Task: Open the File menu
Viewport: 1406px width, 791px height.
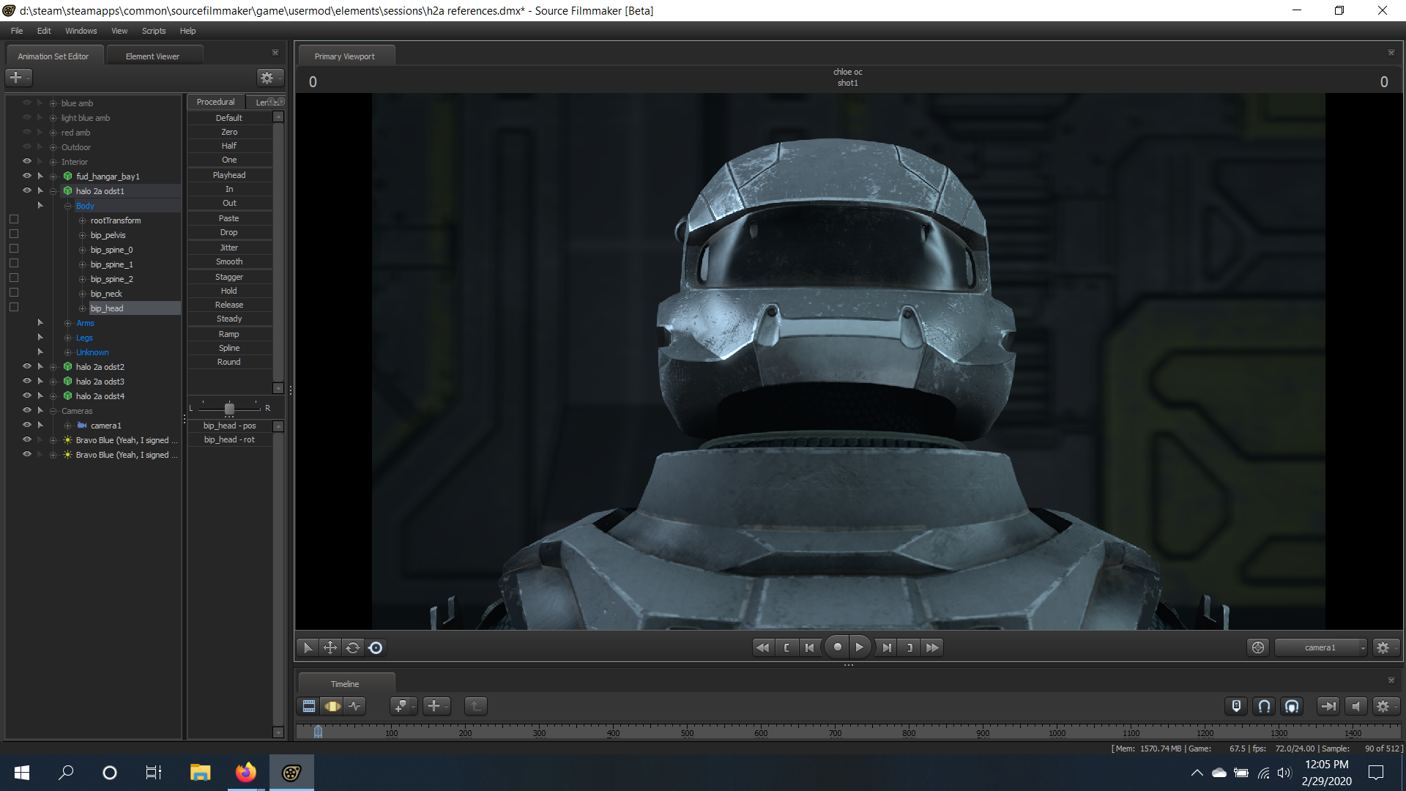Action: [17, 31]
